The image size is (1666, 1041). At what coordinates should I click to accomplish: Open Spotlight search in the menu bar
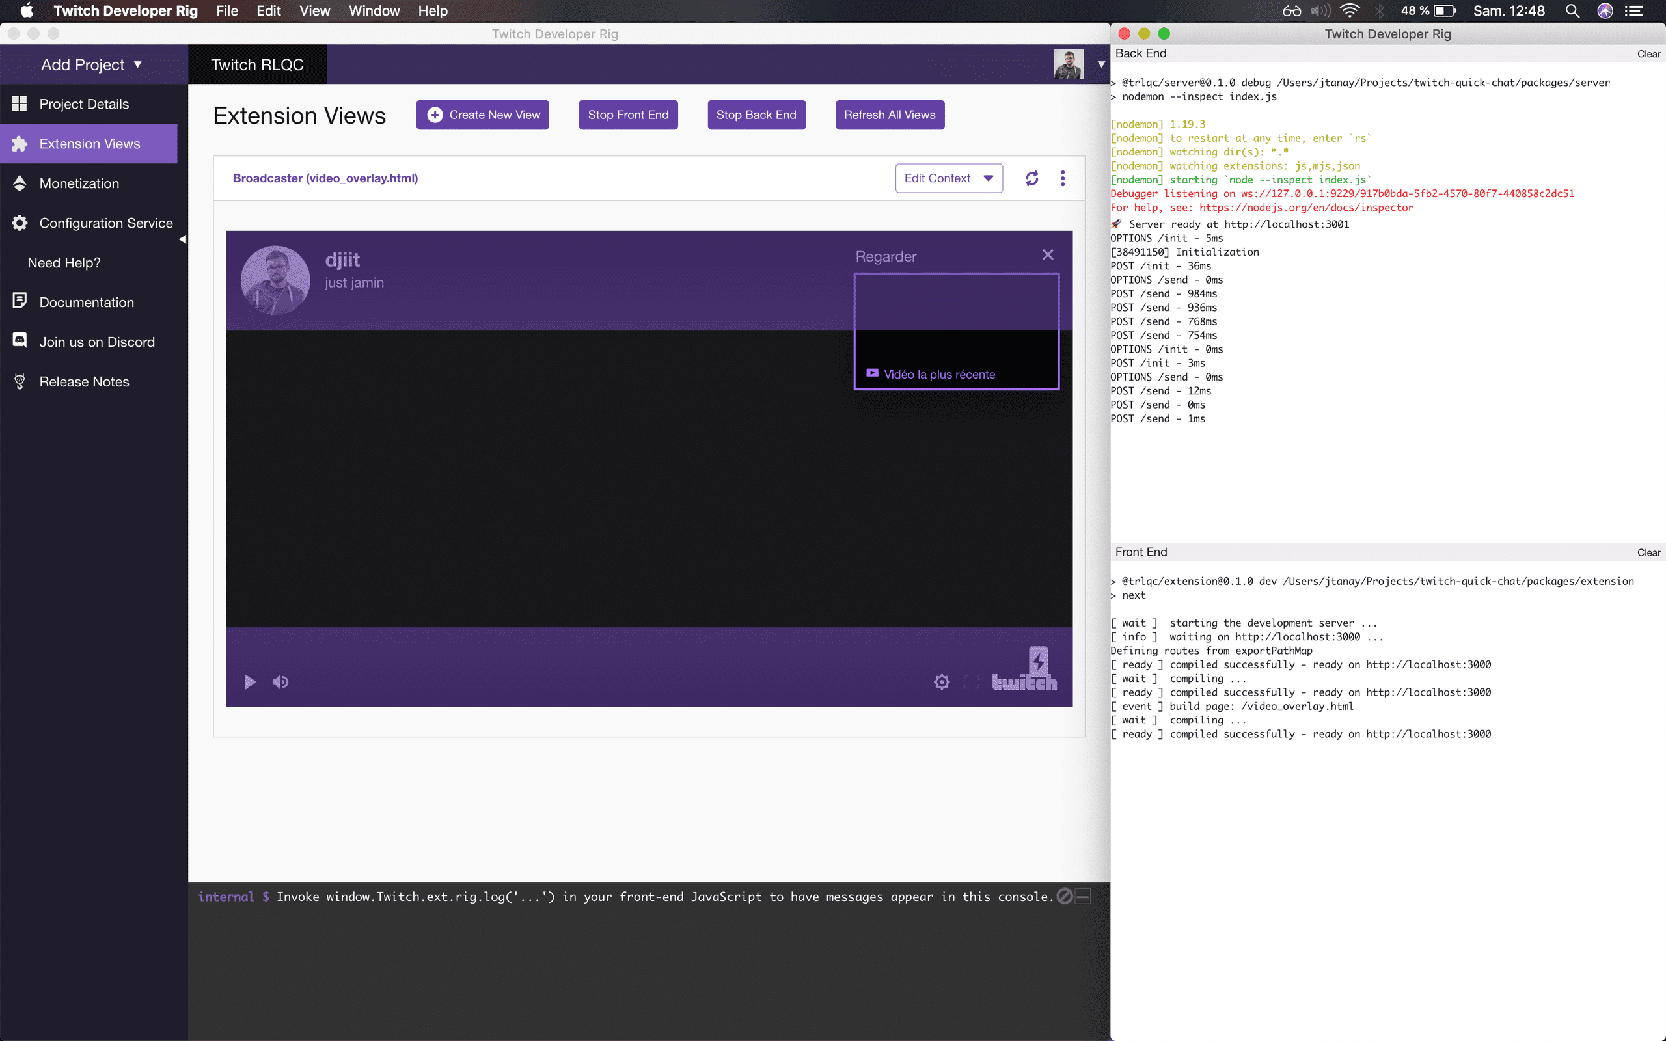click(x=1572, y=11)
